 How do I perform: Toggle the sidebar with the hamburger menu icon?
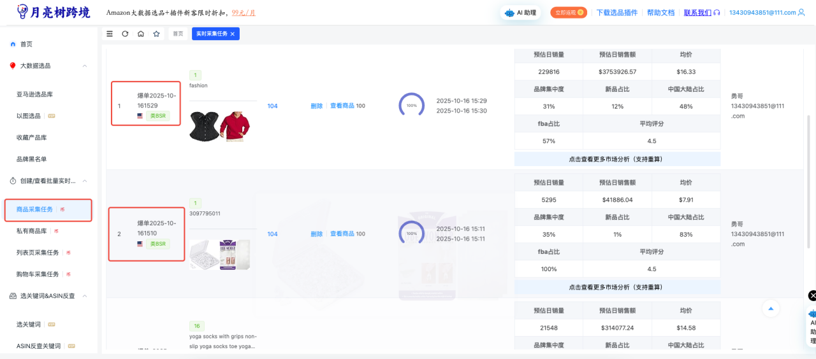110,34
